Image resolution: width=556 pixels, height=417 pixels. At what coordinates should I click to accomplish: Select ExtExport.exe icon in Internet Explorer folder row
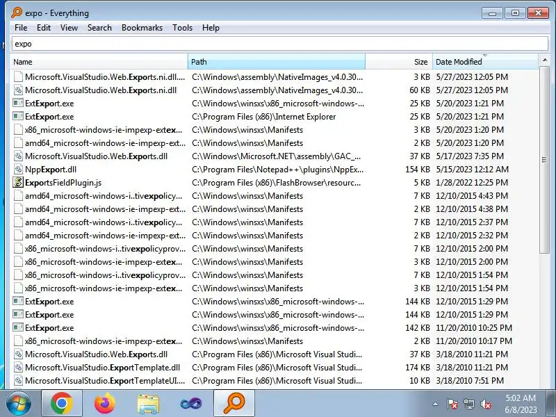(x=18, y=116)
